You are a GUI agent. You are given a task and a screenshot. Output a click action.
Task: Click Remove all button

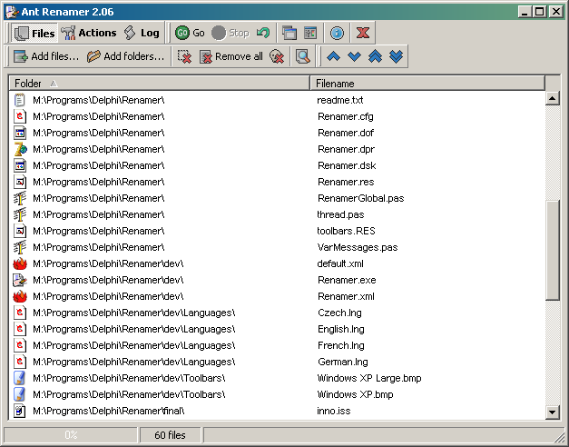231,56
